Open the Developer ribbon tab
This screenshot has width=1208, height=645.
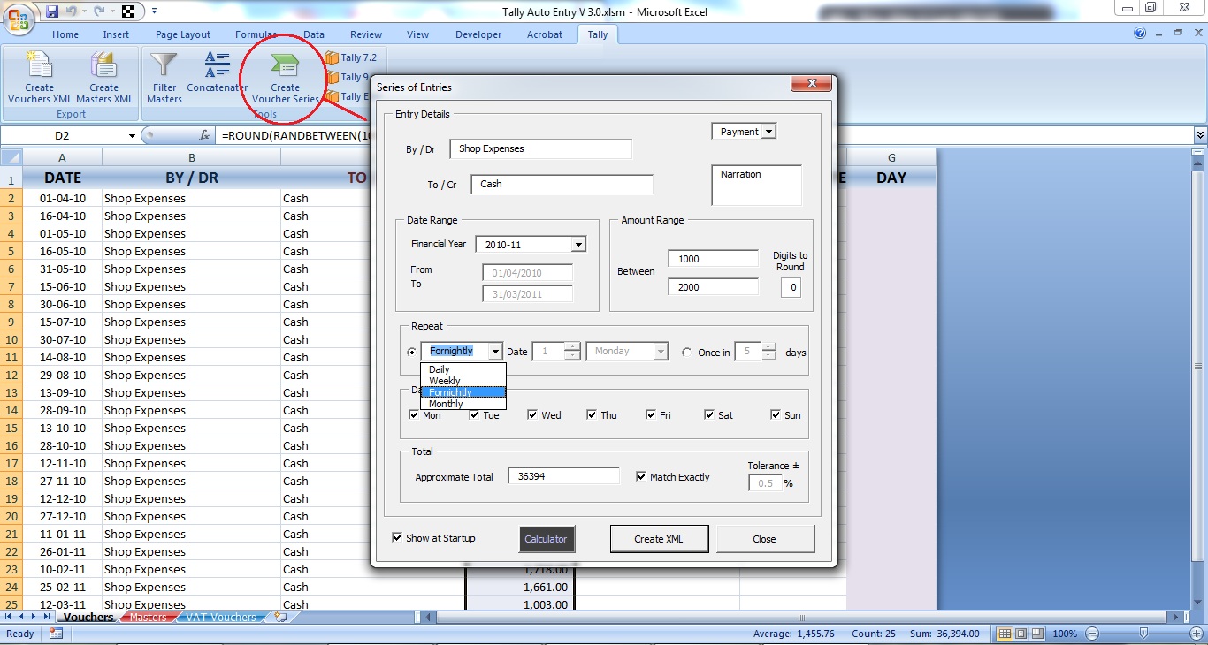[478, 34]
